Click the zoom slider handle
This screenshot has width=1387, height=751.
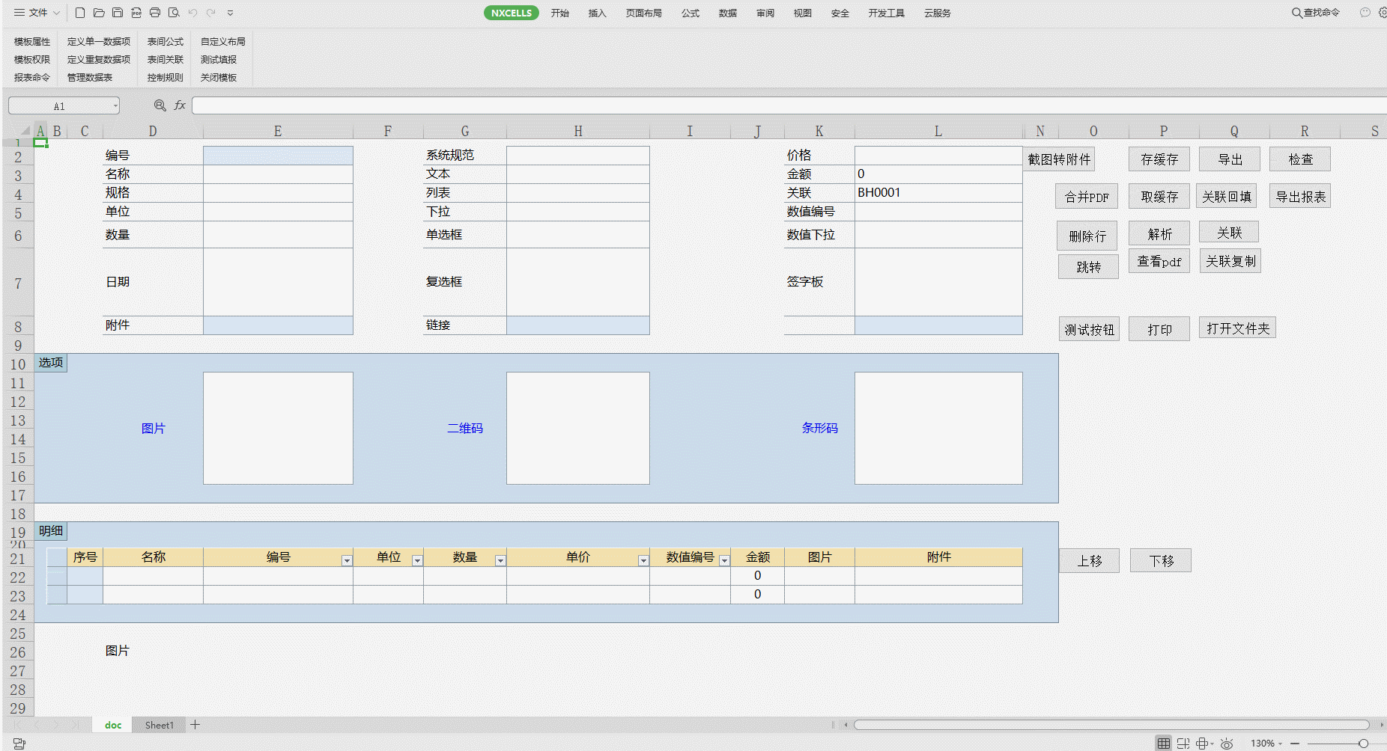pos(1363,743)
